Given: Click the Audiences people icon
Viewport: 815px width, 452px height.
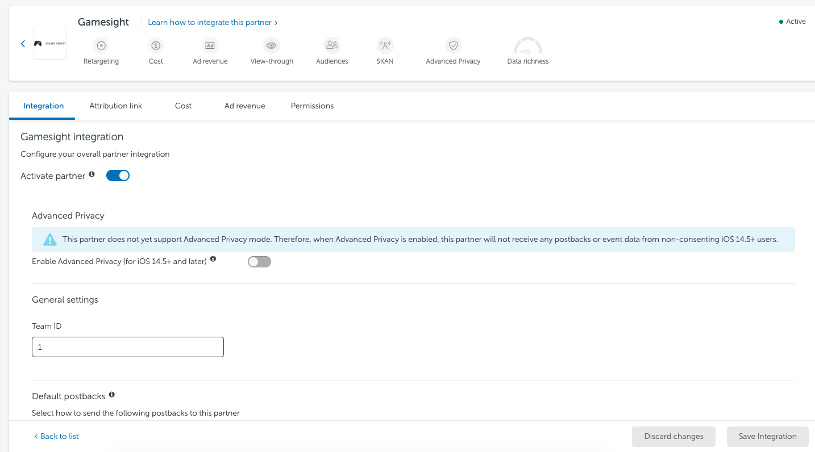Looking at the screenshot, I should [x=332, y=45].
